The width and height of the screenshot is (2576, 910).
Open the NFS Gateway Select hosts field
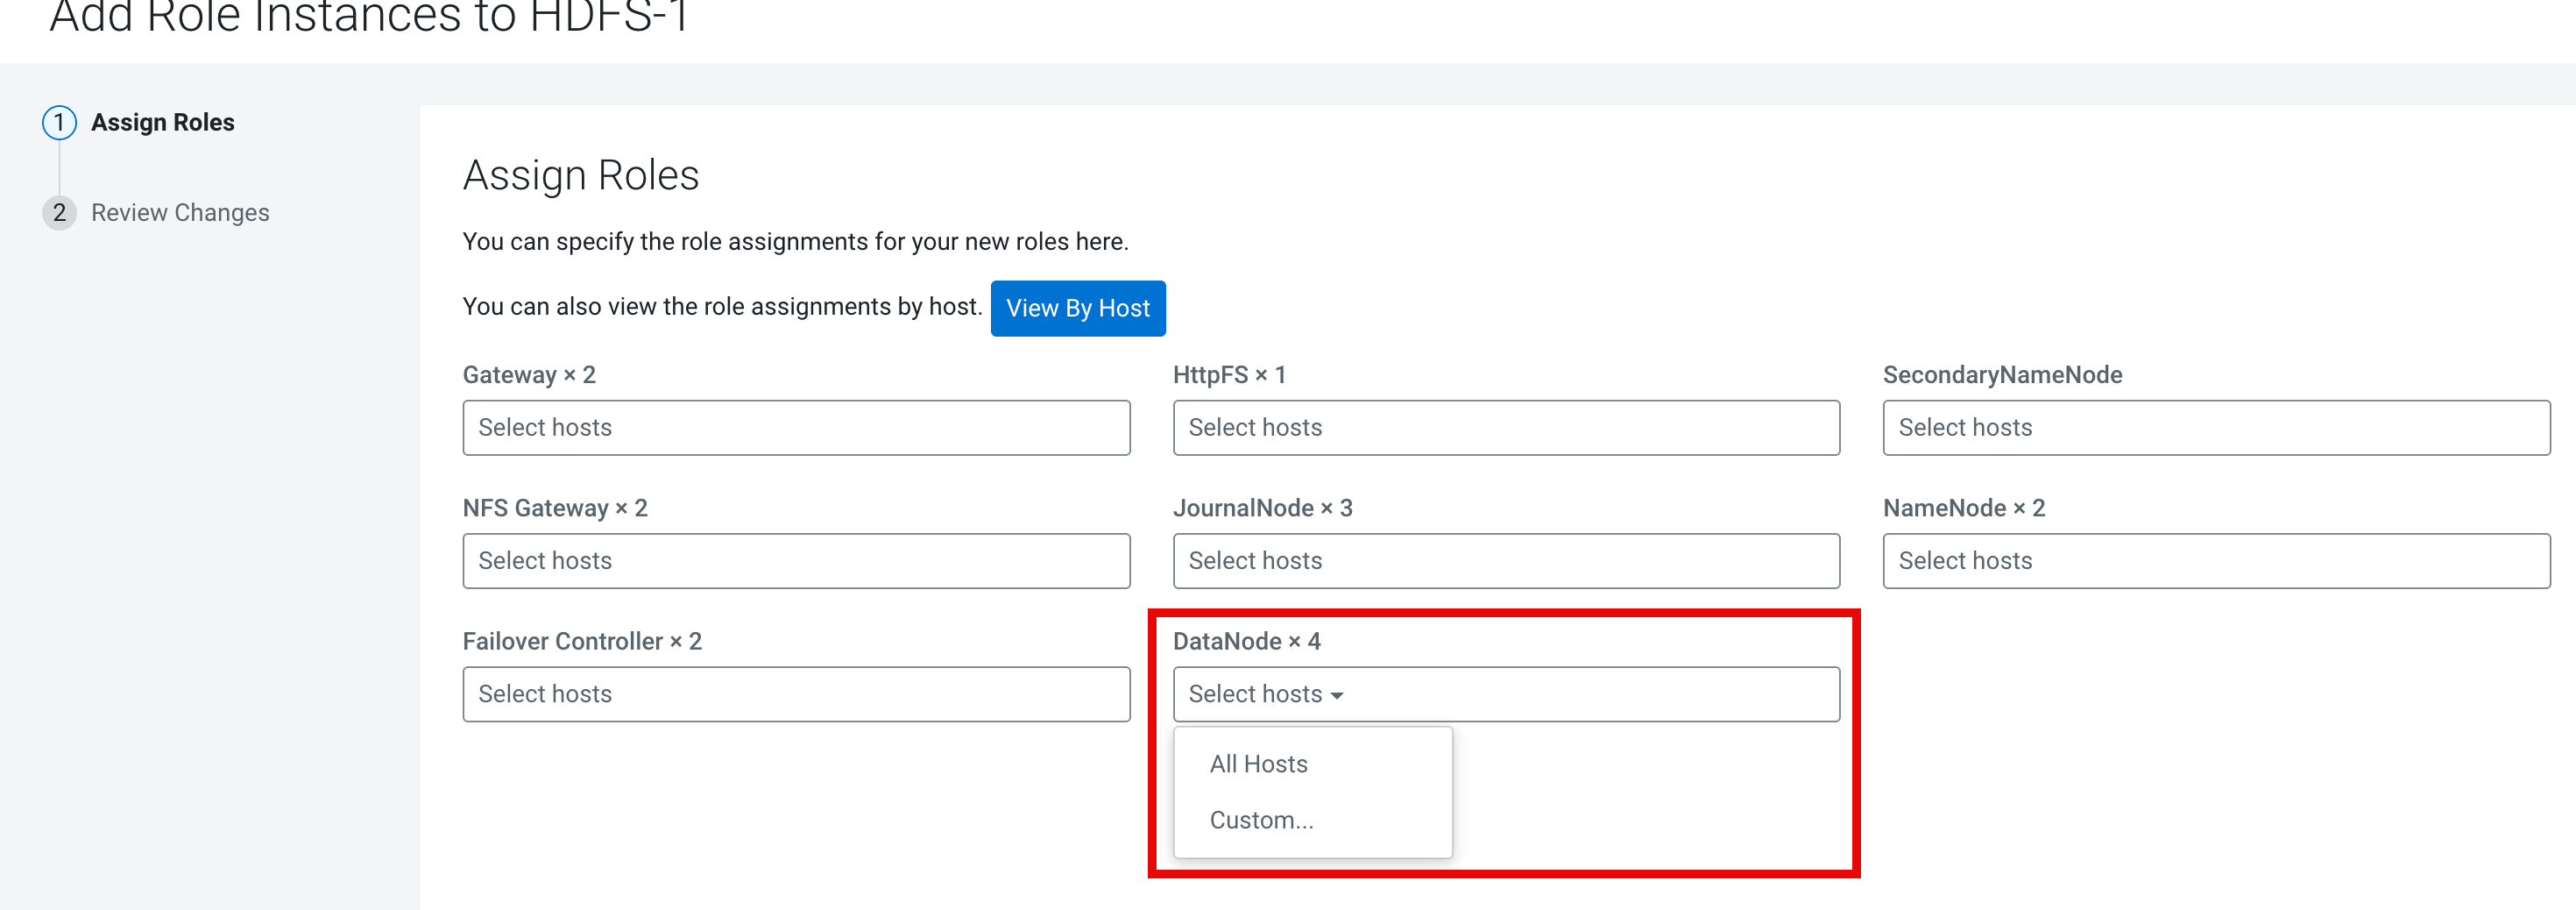click(x=795, y=560)
